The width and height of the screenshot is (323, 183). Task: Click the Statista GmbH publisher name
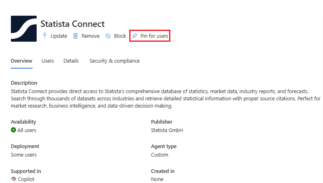[167, 130]
